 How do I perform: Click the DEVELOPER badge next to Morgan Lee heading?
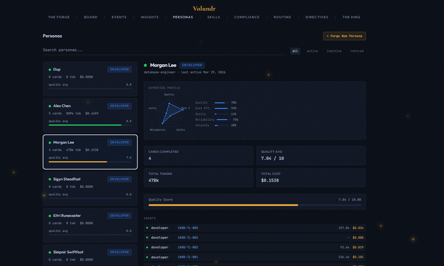(192, 65)
